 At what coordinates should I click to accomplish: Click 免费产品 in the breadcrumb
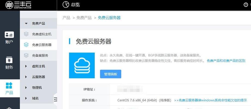(84, 18)
